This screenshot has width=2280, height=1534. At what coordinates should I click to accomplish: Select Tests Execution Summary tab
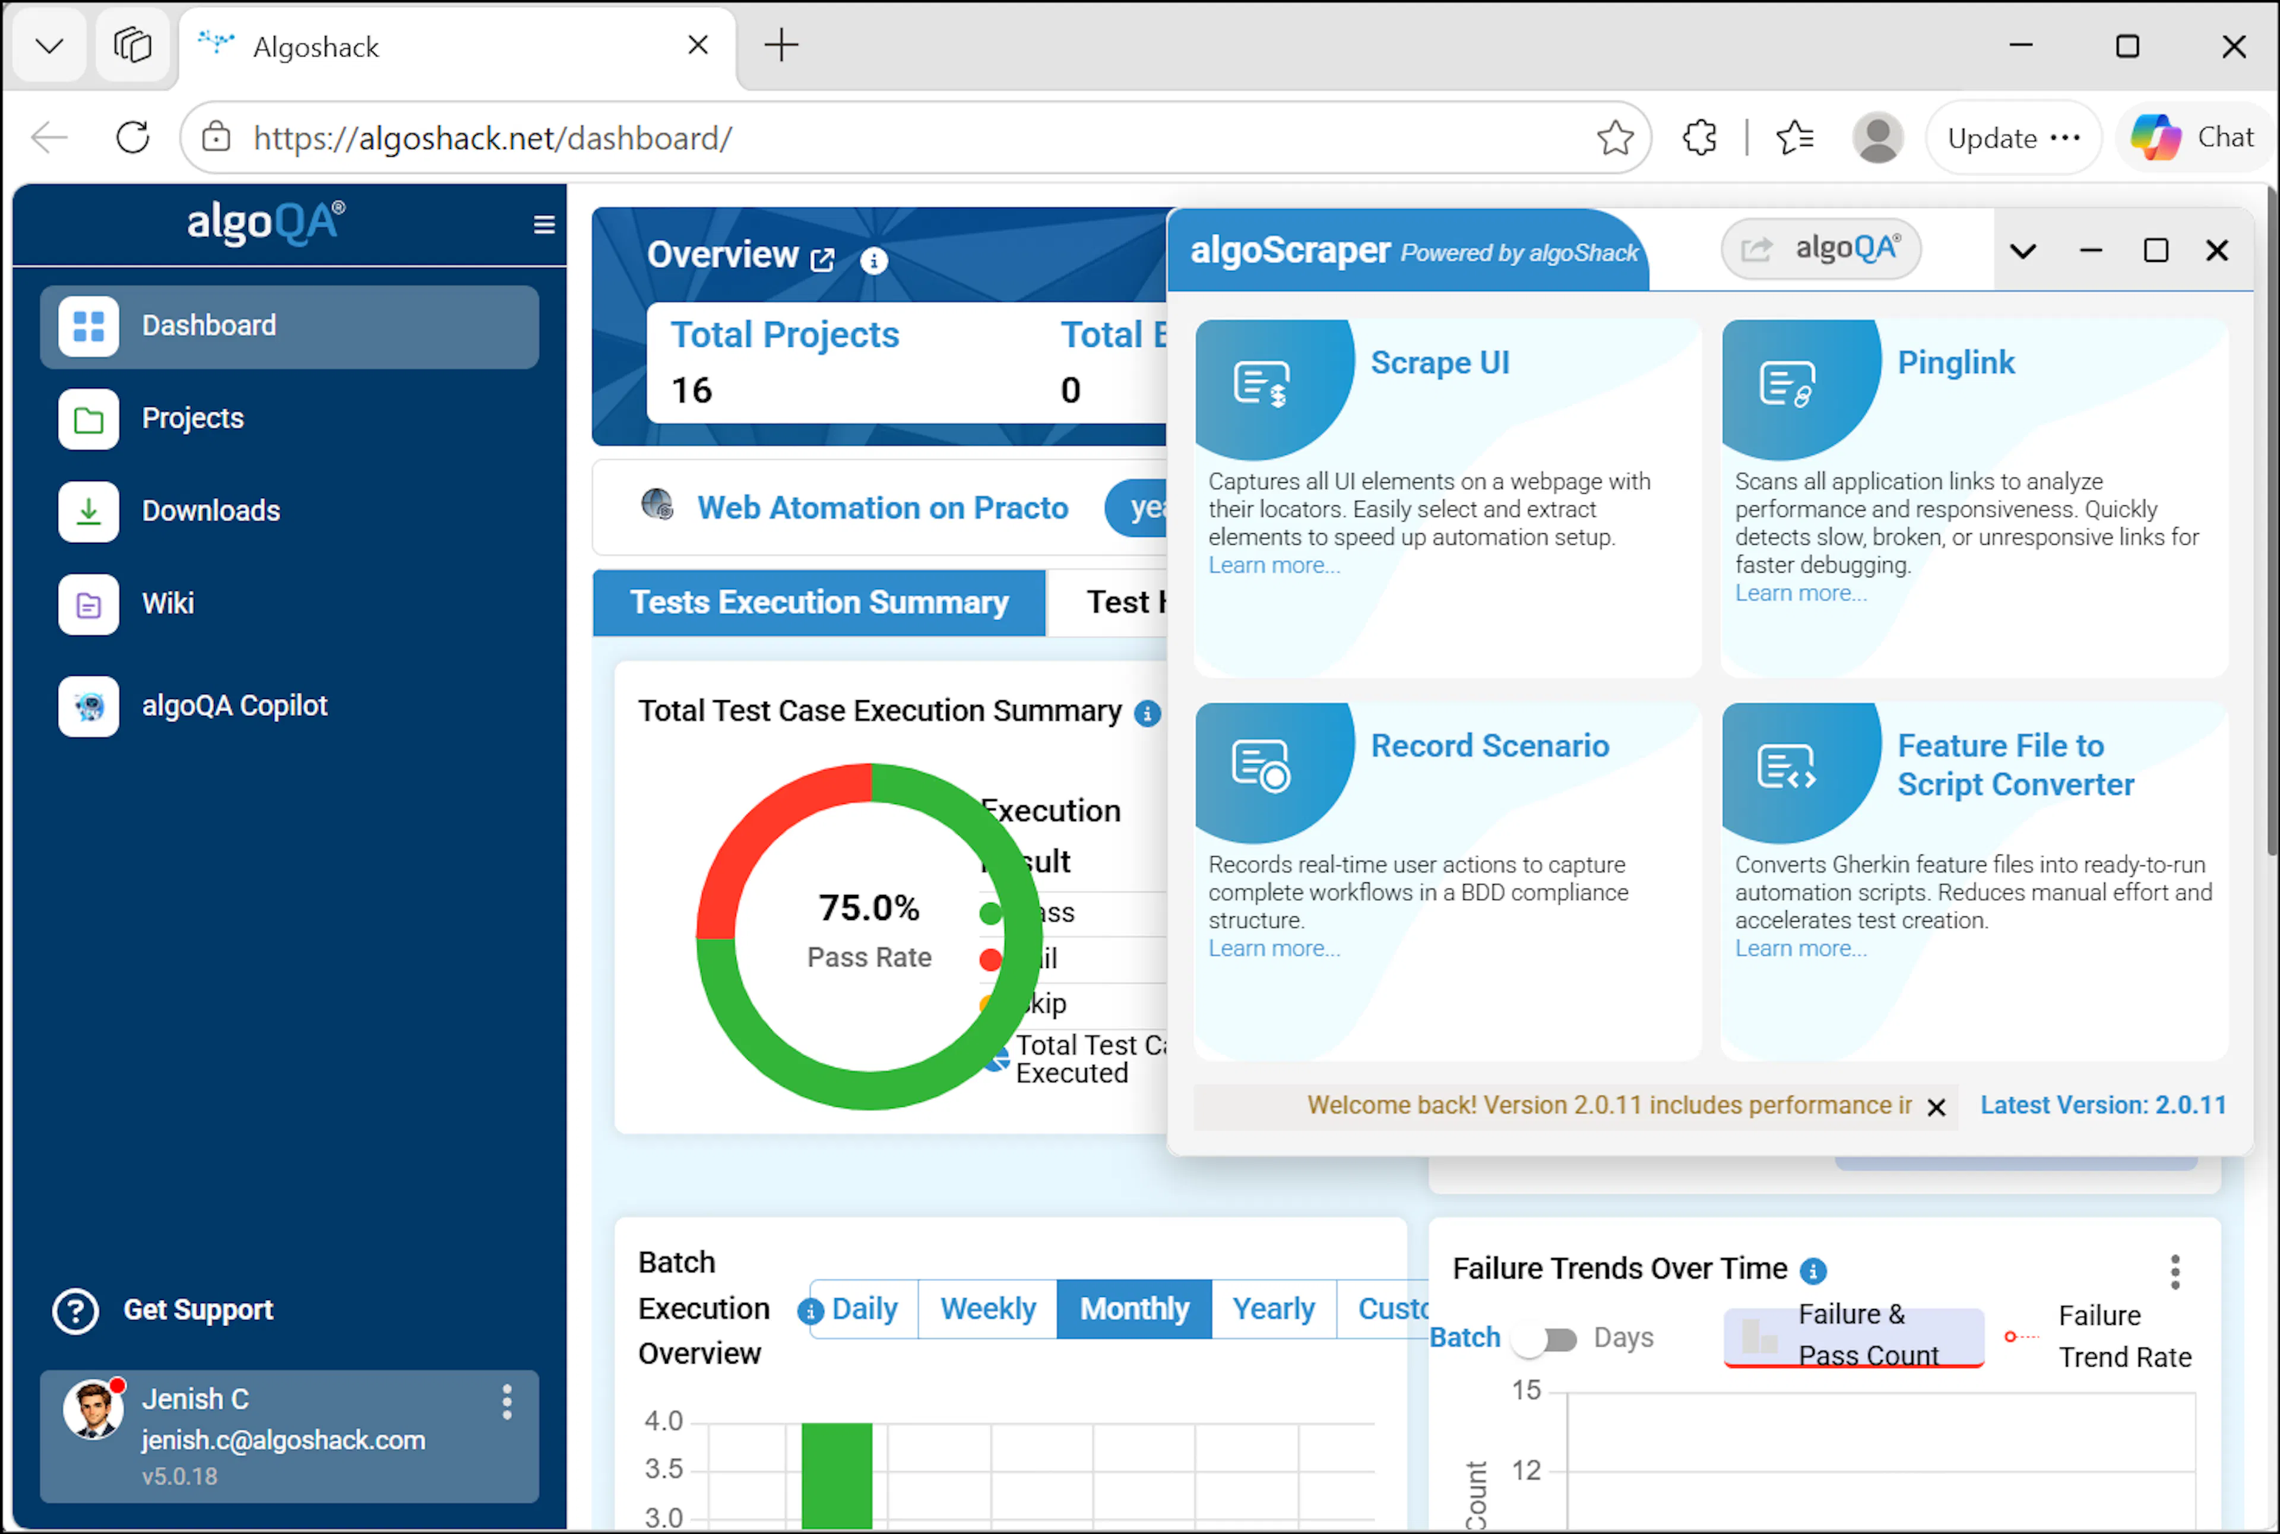(819, 603)
